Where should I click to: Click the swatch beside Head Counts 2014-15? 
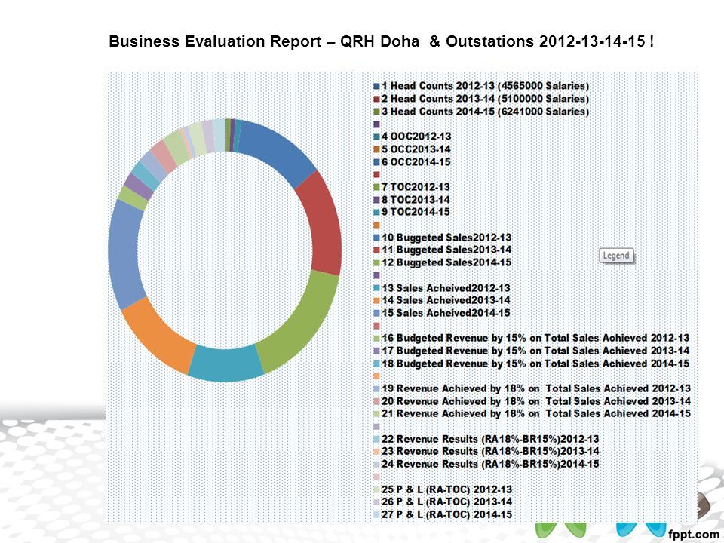376,112
